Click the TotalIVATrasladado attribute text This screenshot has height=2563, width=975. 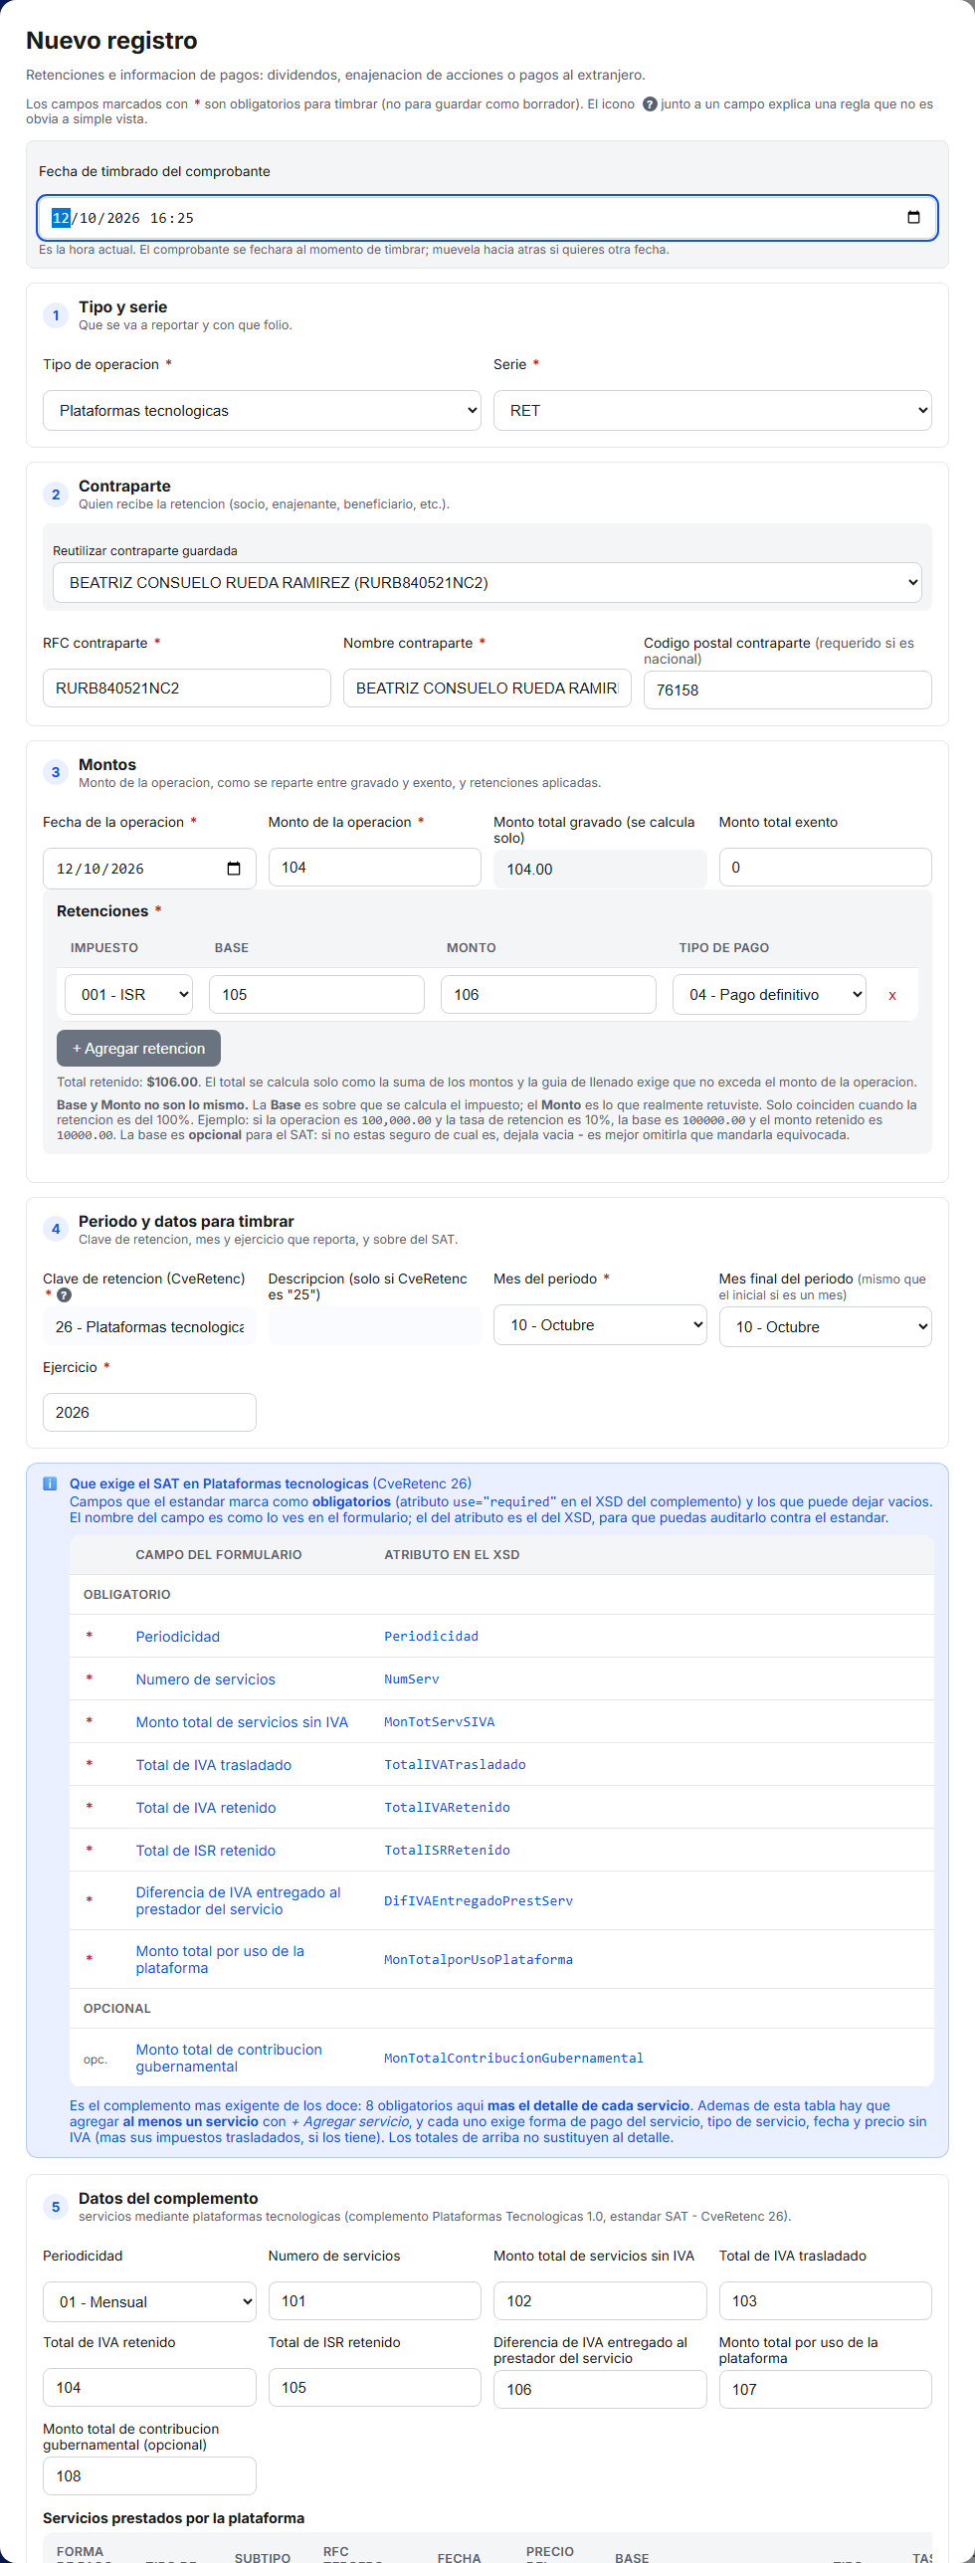(455, 1765)
